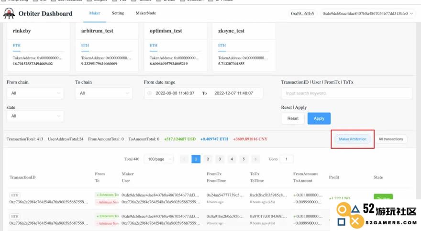Go to pagination page 2
The width and height of the screenshot is (421, 231).
(208, 159)
